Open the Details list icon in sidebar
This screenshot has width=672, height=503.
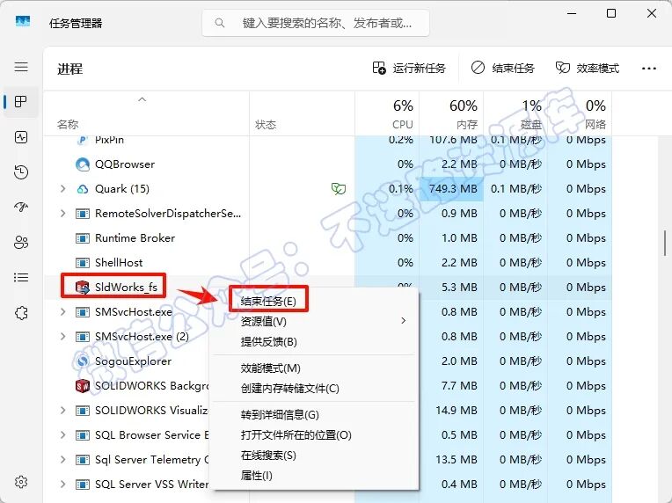[21, 278]
